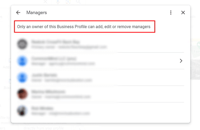Expand the manager row with the chevron arrow
200x130 pixels.
pyautogui.click(x=181, y=61)
